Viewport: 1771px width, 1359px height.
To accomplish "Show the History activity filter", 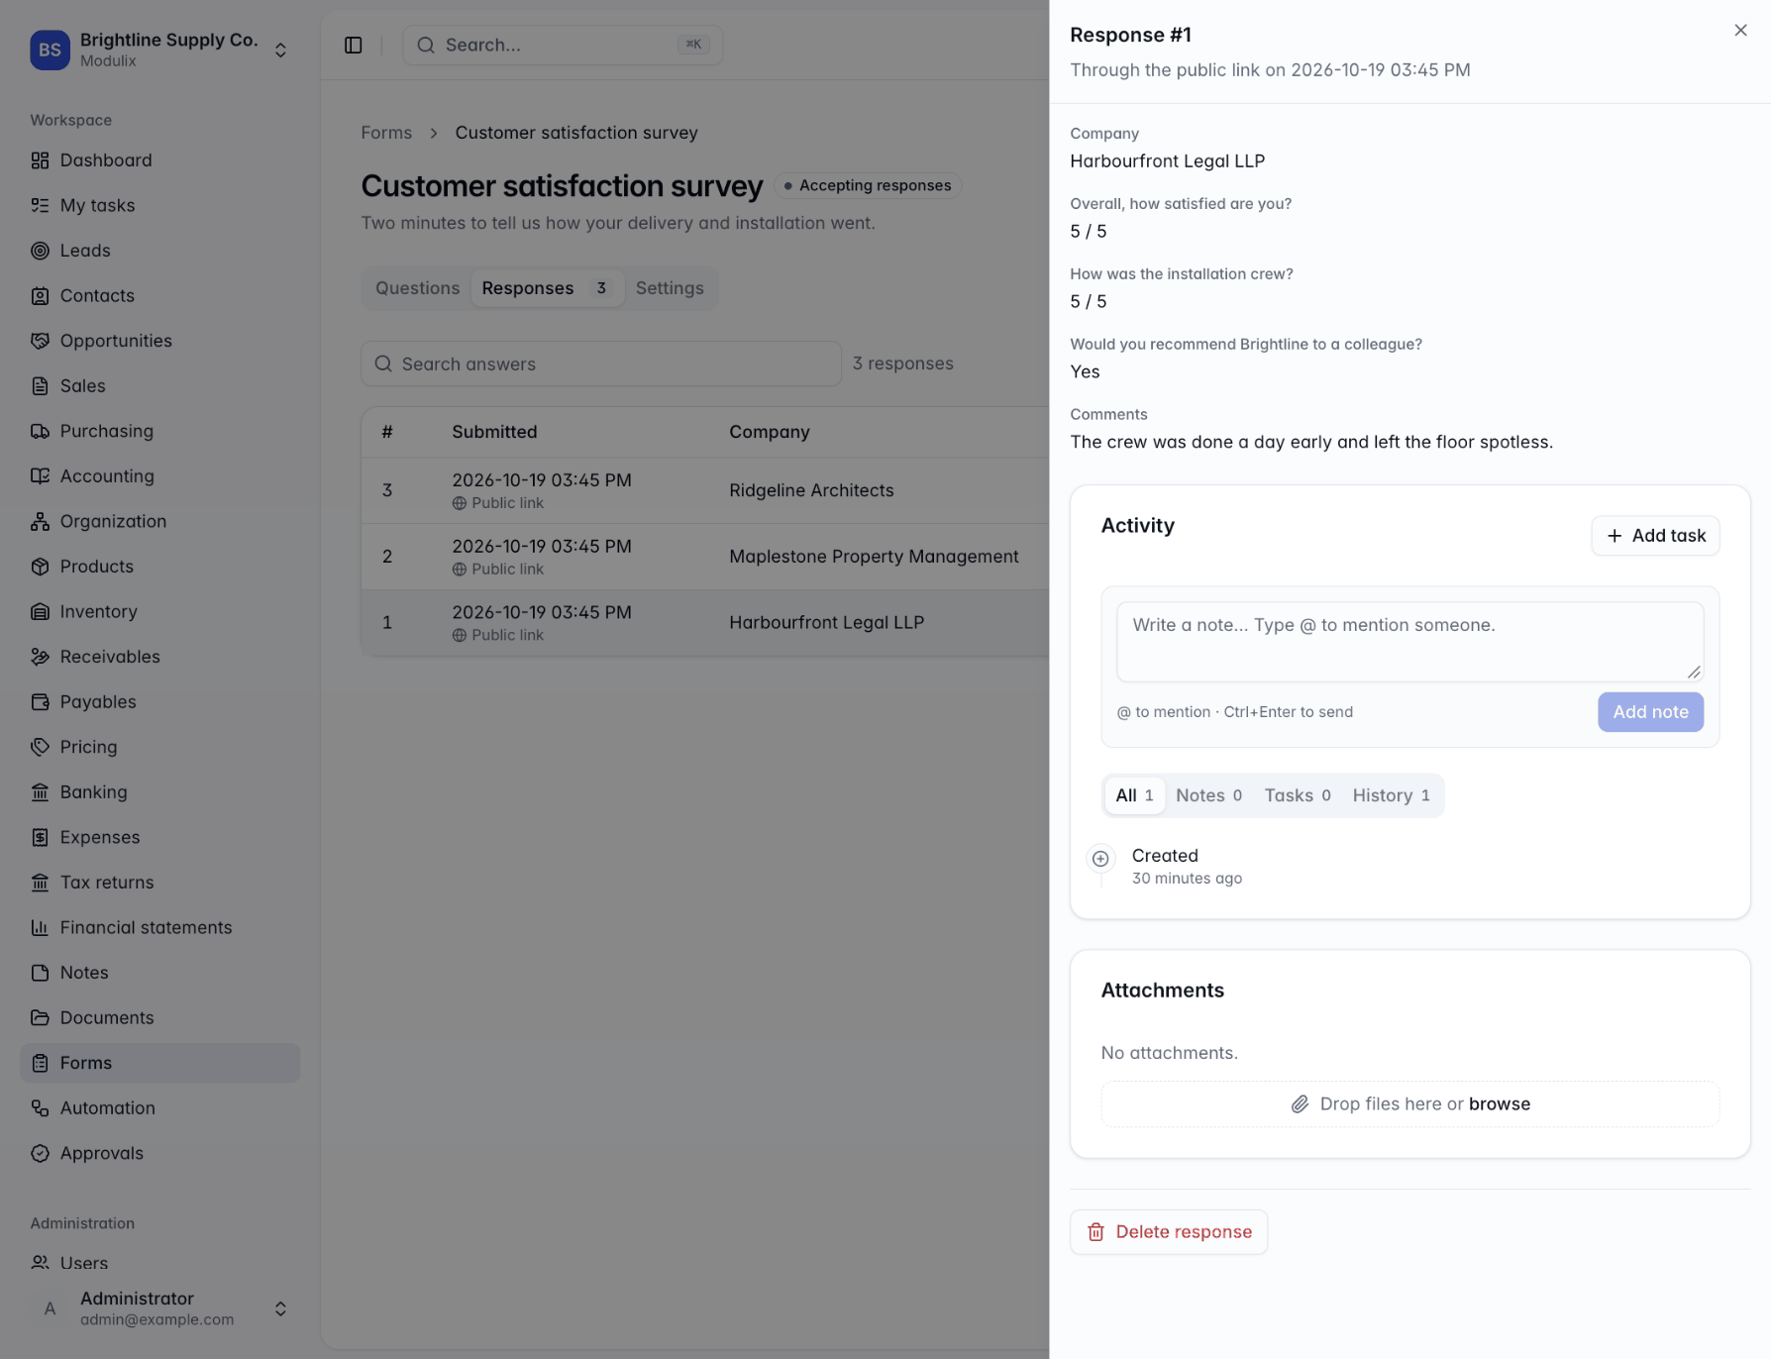I will [x=1391, y=795].
